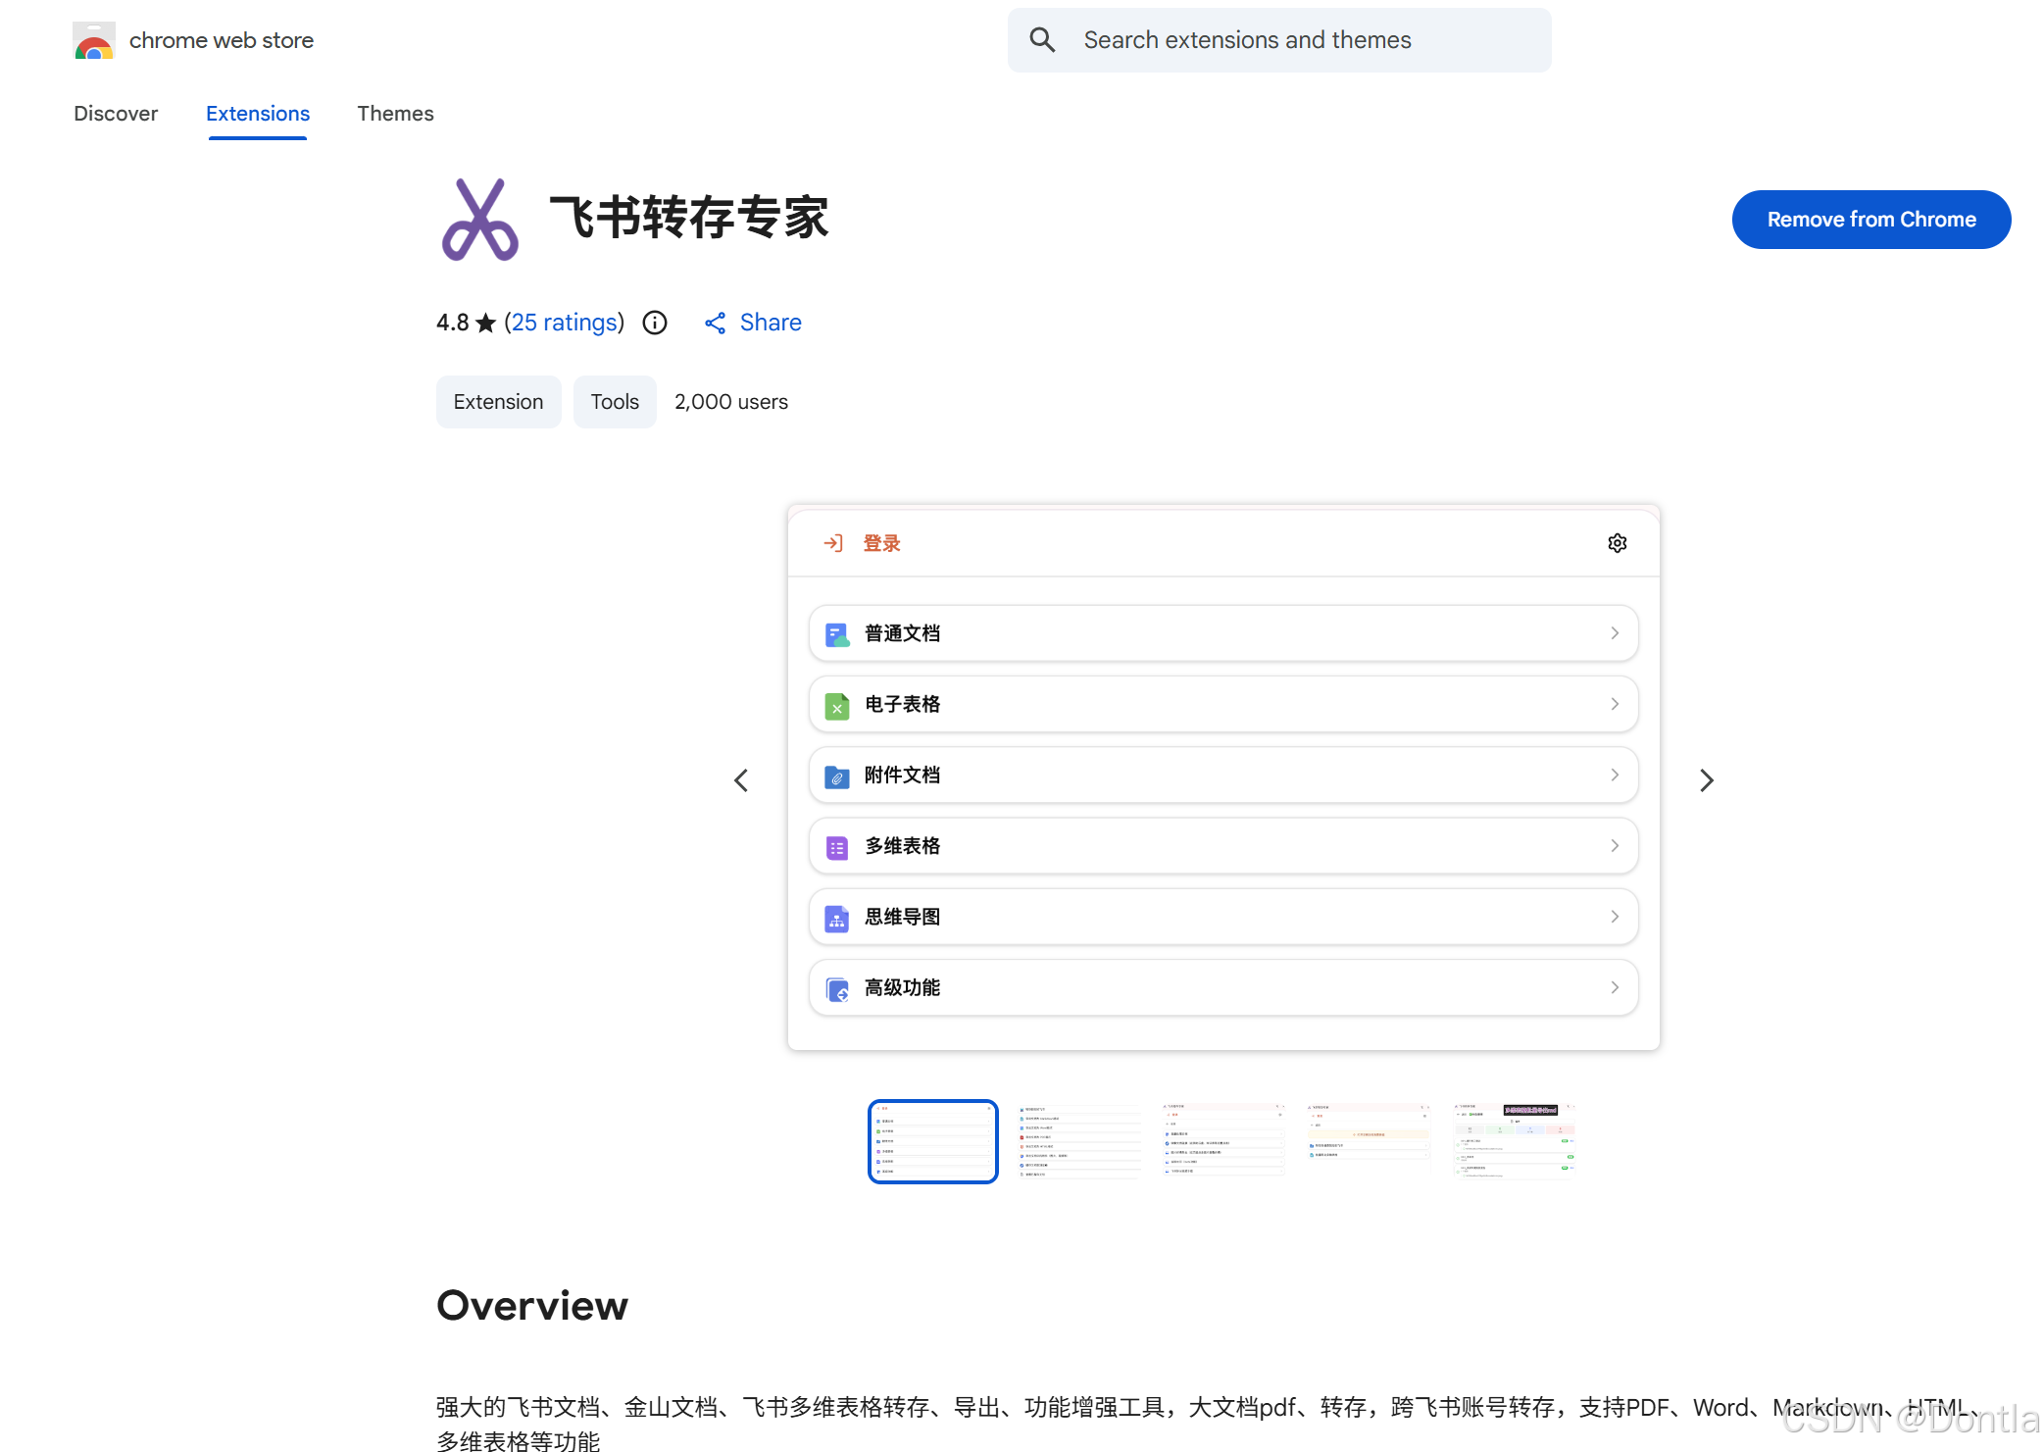
Task: Switch to the Discover tab
Action: pos(116,114)
